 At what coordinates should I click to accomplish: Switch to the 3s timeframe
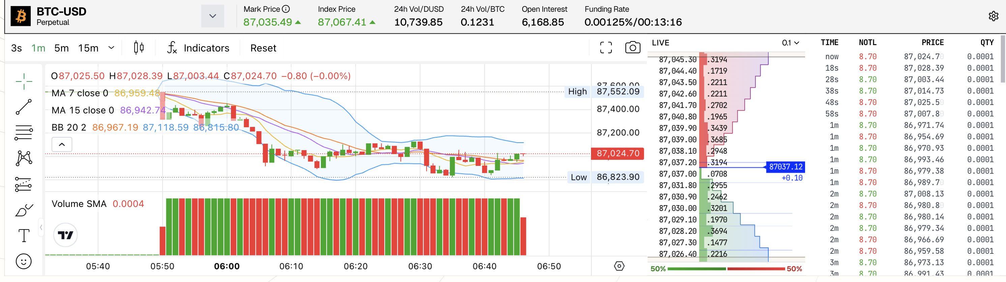17,48
